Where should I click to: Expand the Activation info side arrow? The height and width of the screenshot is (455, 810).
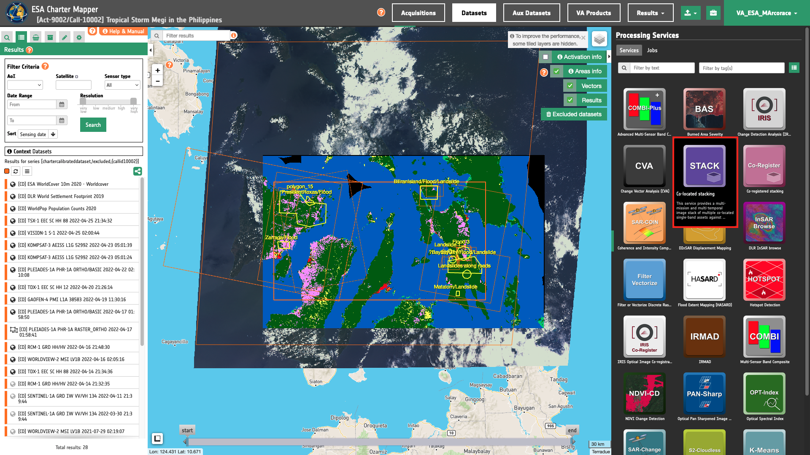click(x=609, y=56)
